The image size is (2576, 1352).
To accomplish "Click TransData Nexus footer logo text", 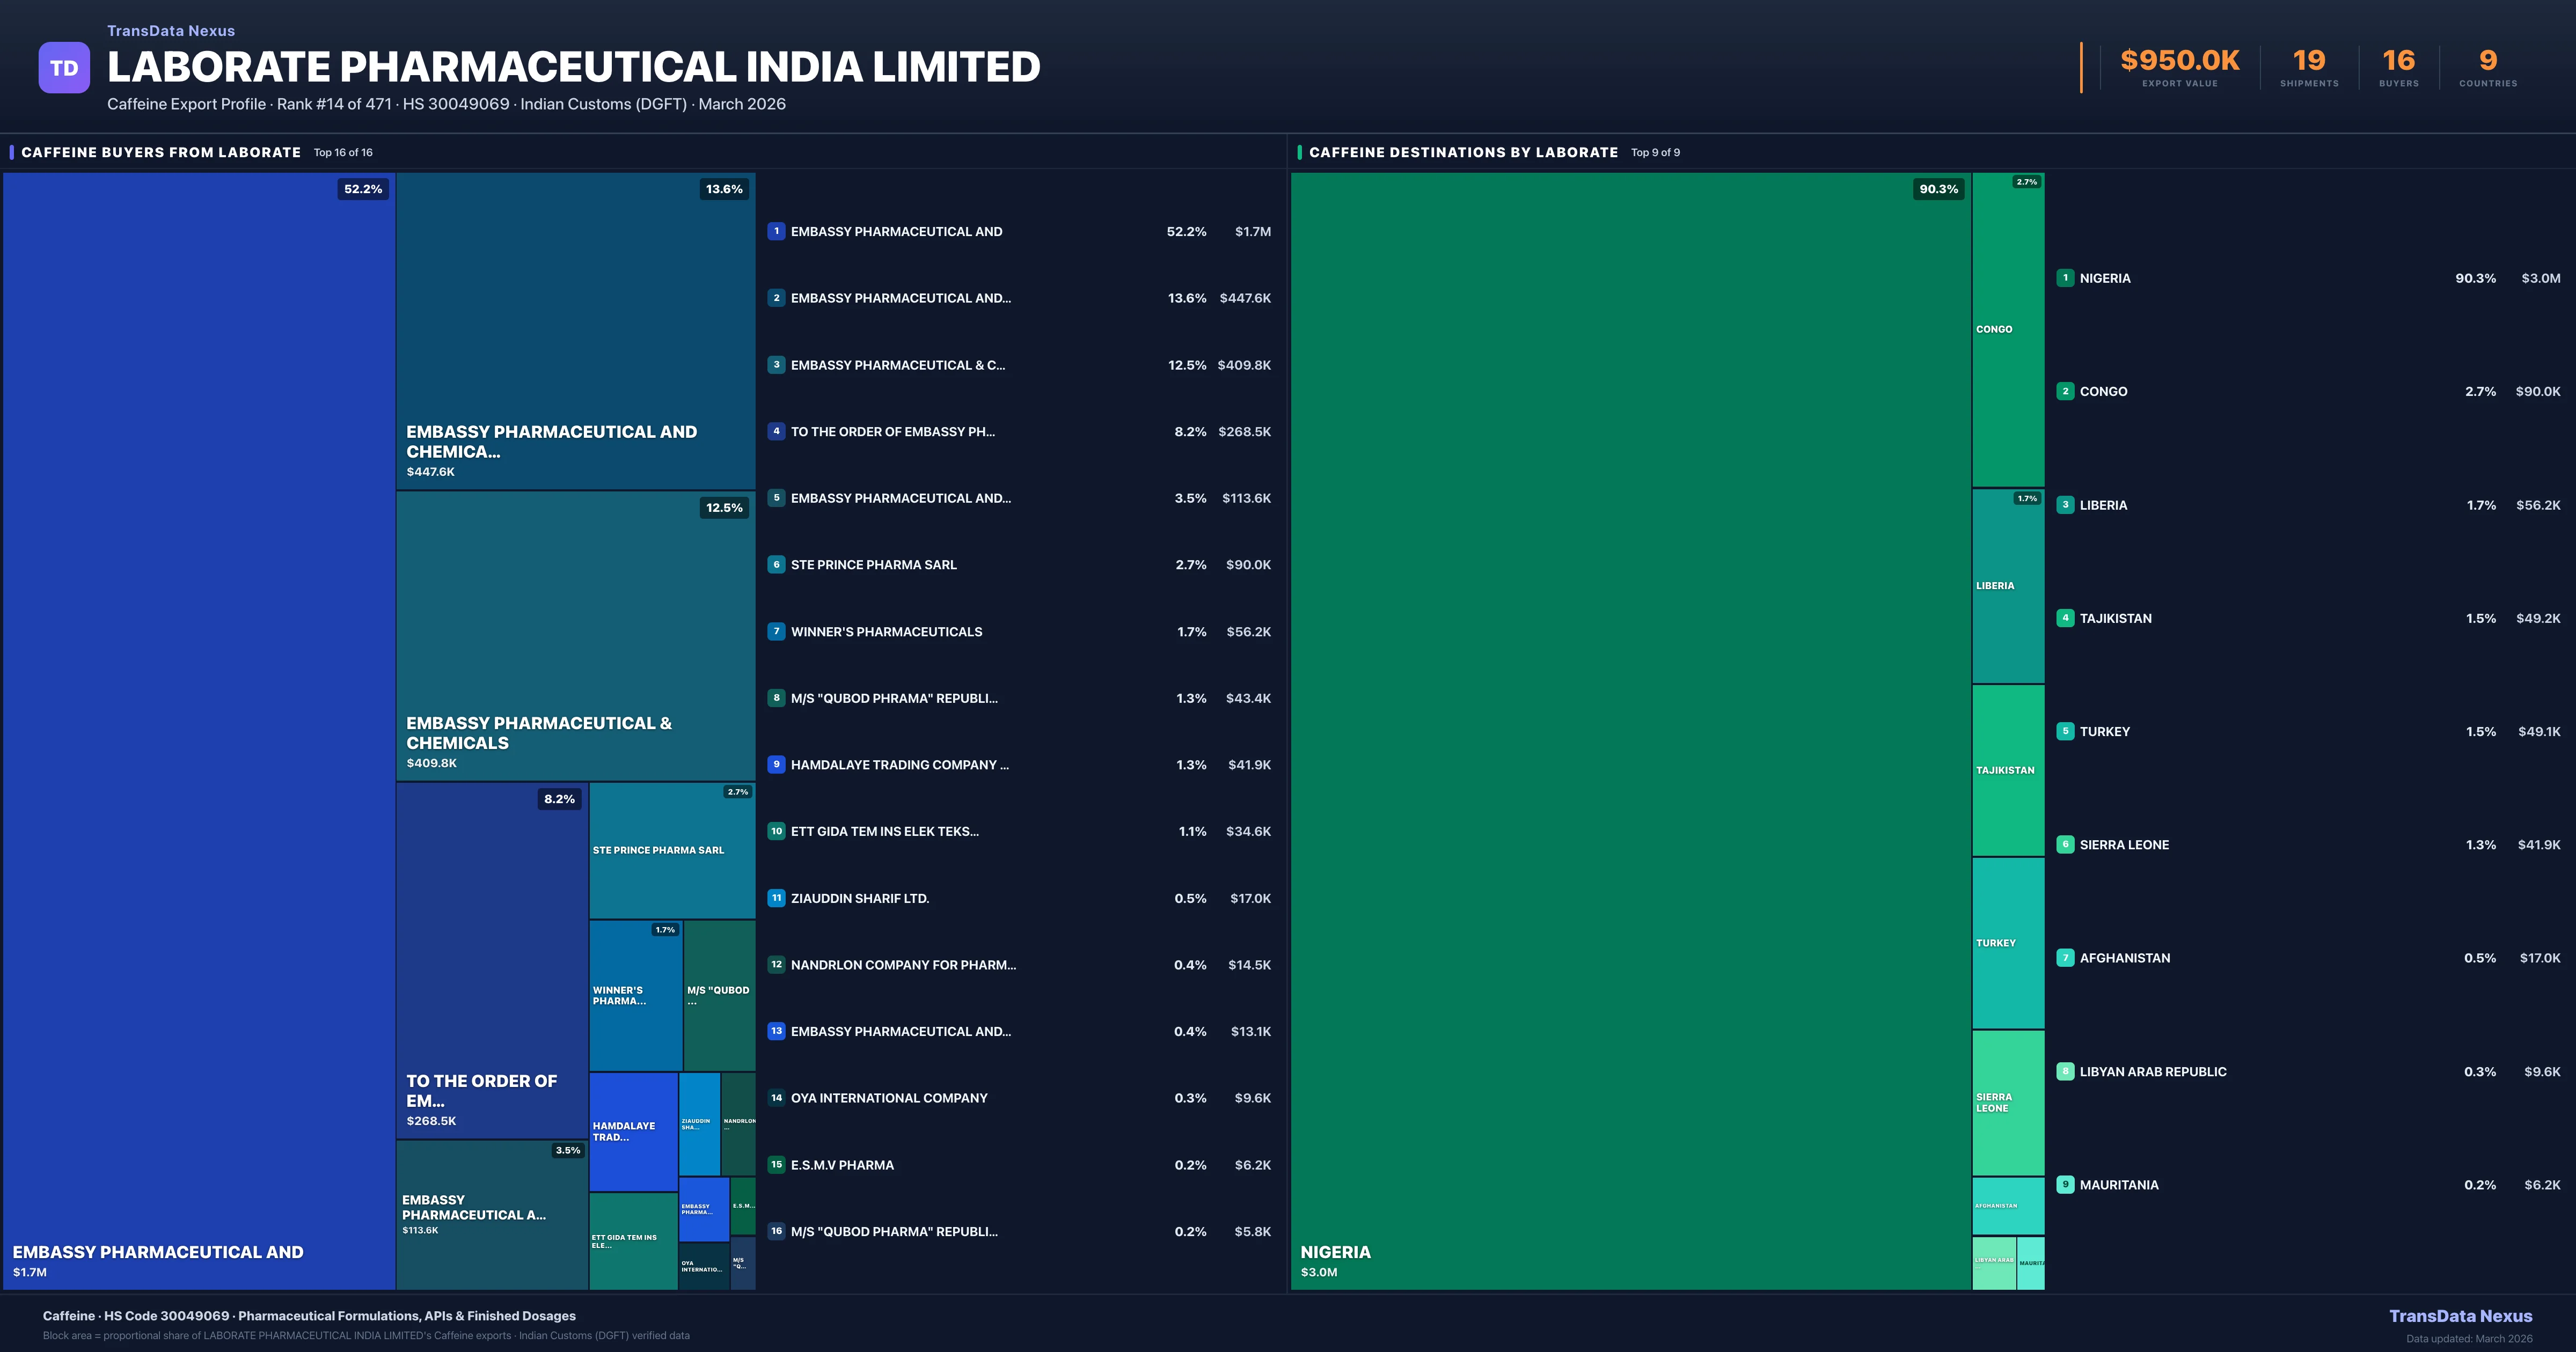I will (x=2460, y=1316).
